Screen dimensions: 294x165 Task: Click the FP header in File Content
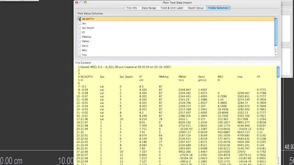click(x=258, y=77)
